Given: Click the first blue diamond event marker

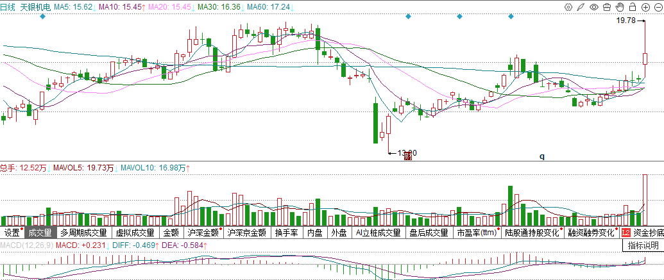Looking at the screenshot, I should [x=42, y=16].
